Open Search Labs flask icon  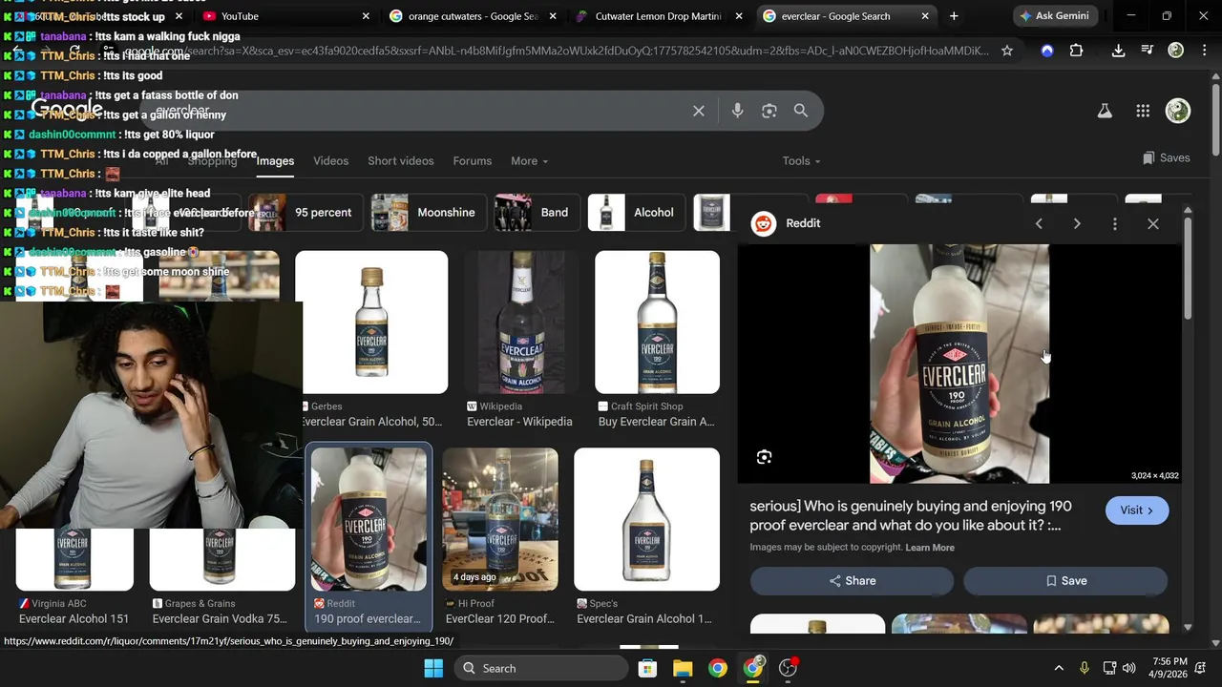(1105, 111)
